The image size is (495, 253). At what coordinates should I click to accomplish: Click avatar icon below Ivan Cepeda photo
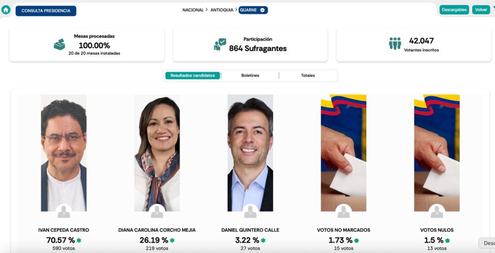[64, 211]
